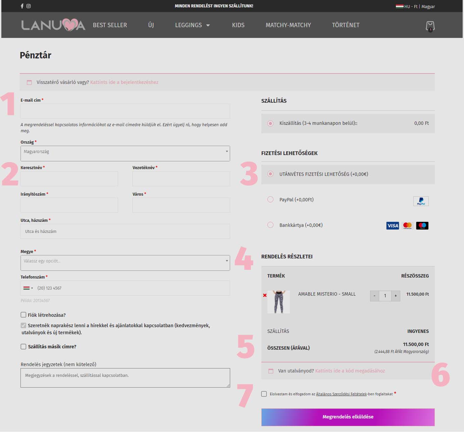Click the product thumbnail of leggings
The height and width of the screenshot is (448, 464).
[278, 302]
